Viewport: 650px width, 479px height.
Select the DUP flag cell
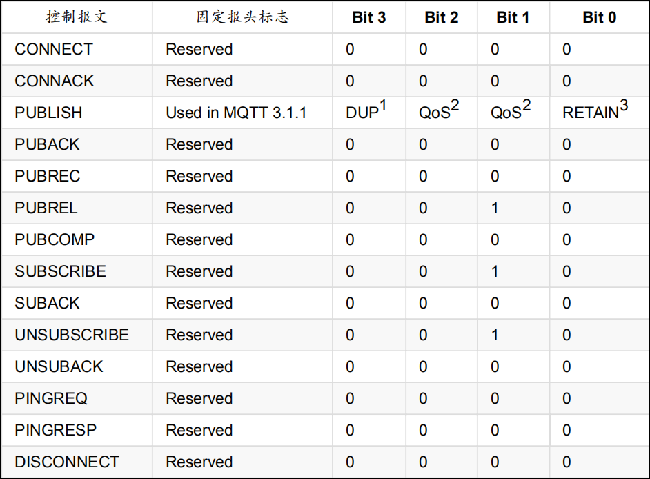[x=364, y=112]
